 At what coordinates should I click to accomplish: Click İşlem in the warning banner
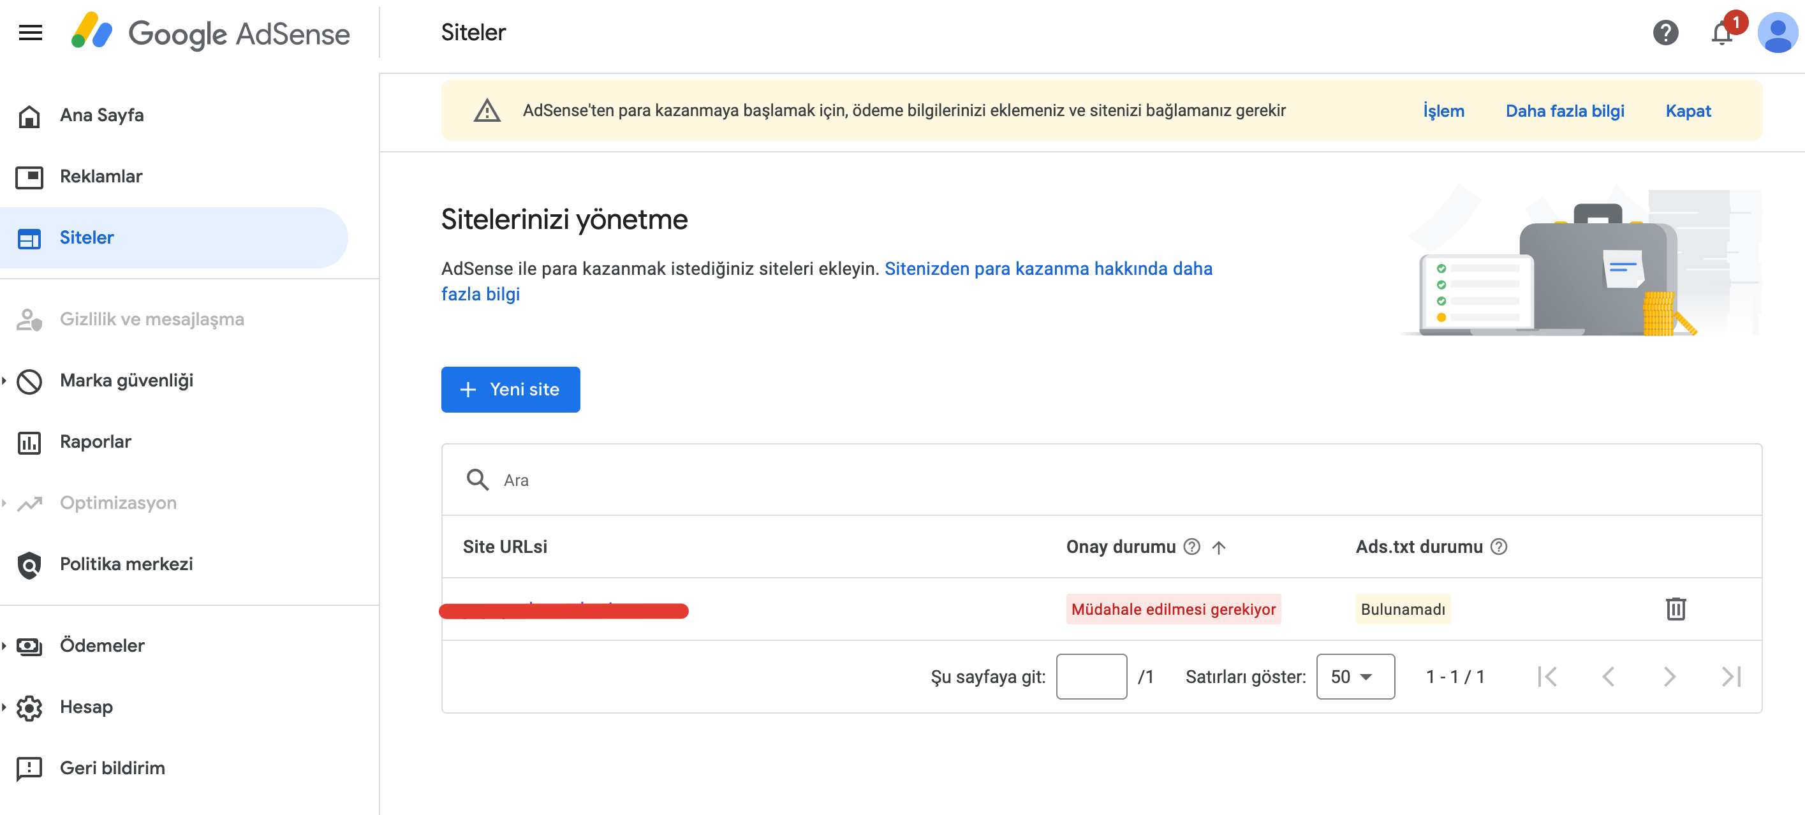click(x=1443, y=111)
